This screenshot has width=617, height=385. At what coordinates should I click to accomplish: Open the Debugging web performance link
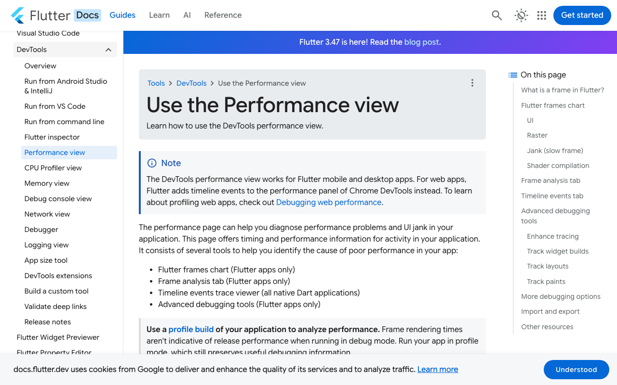pos(329,203)
